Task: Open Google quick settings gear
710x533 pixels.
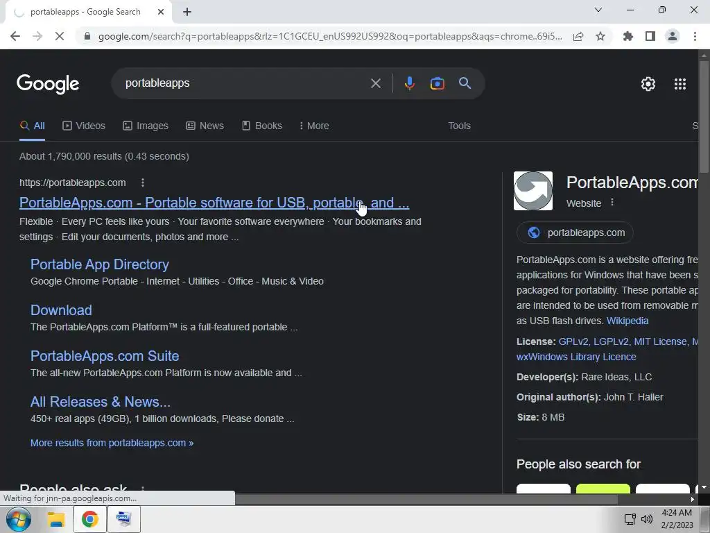Action: pyautogui.click(x=648, y=84)
